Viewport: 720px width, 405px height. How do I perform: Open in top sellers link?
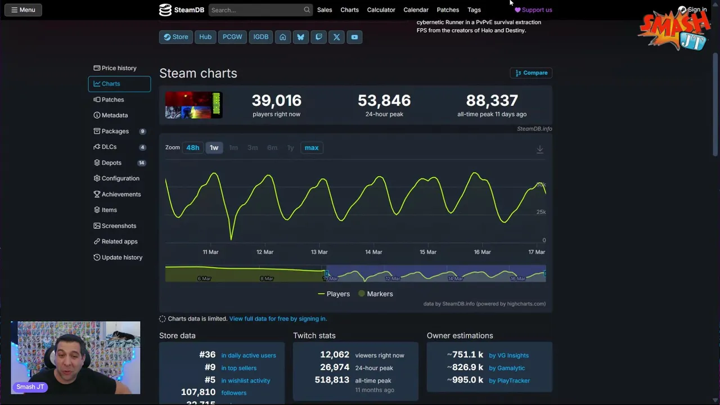click(238, 368)
